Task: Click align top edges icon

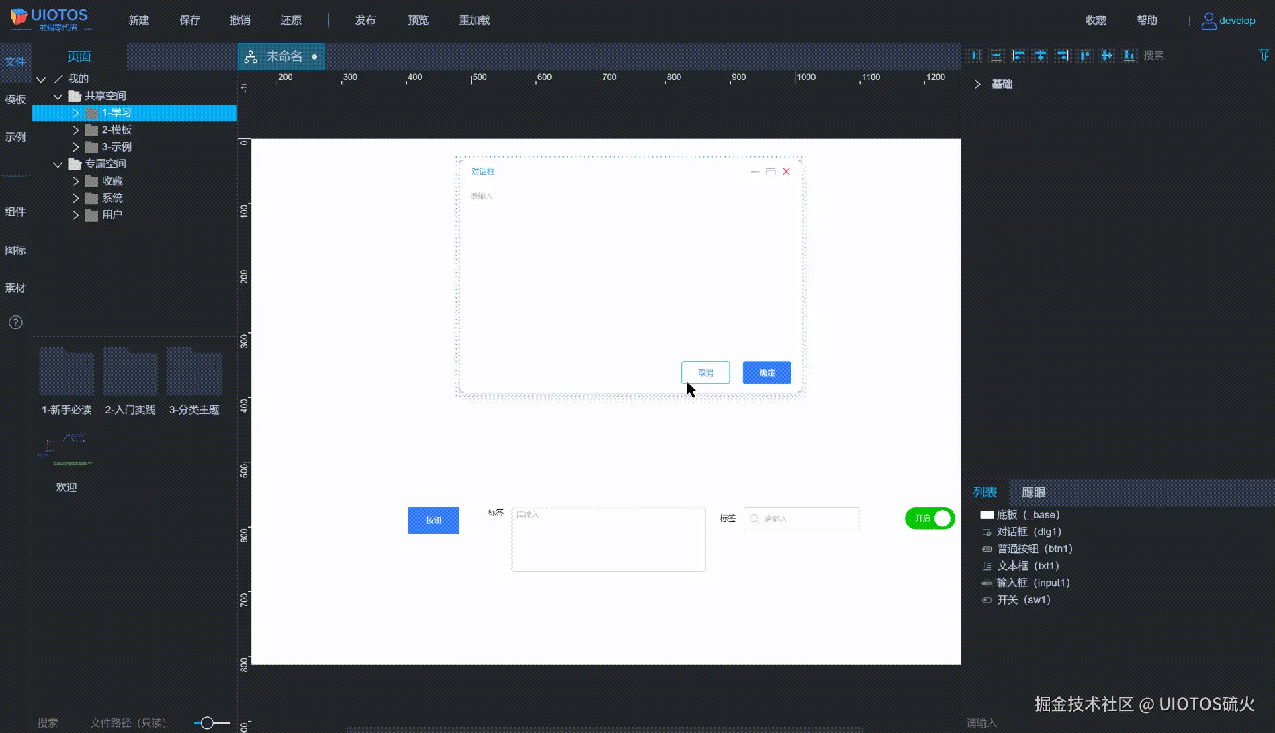Action: pyautogui.click(x=1085, y=56)
